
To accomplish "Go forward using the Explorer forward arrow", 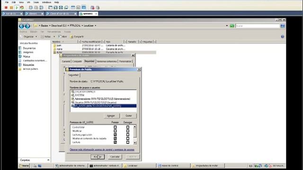I will (x=27, y=26).
